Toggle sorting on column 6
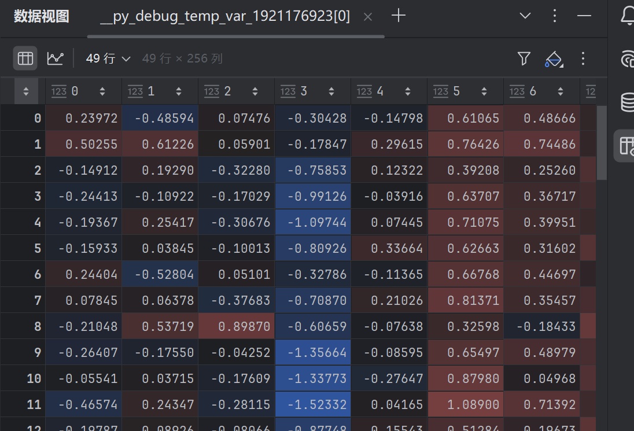Viewport: 634px width, 431px height. pos(560,91)
